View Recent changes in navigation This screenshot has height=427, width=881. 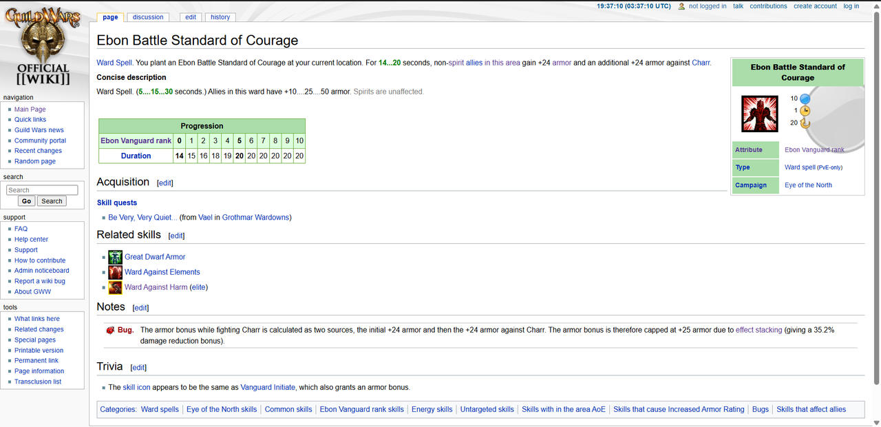pyautogui.click(x=38, y=151)
